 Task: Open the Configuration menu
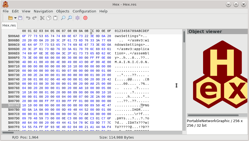(x=84, y=11)
